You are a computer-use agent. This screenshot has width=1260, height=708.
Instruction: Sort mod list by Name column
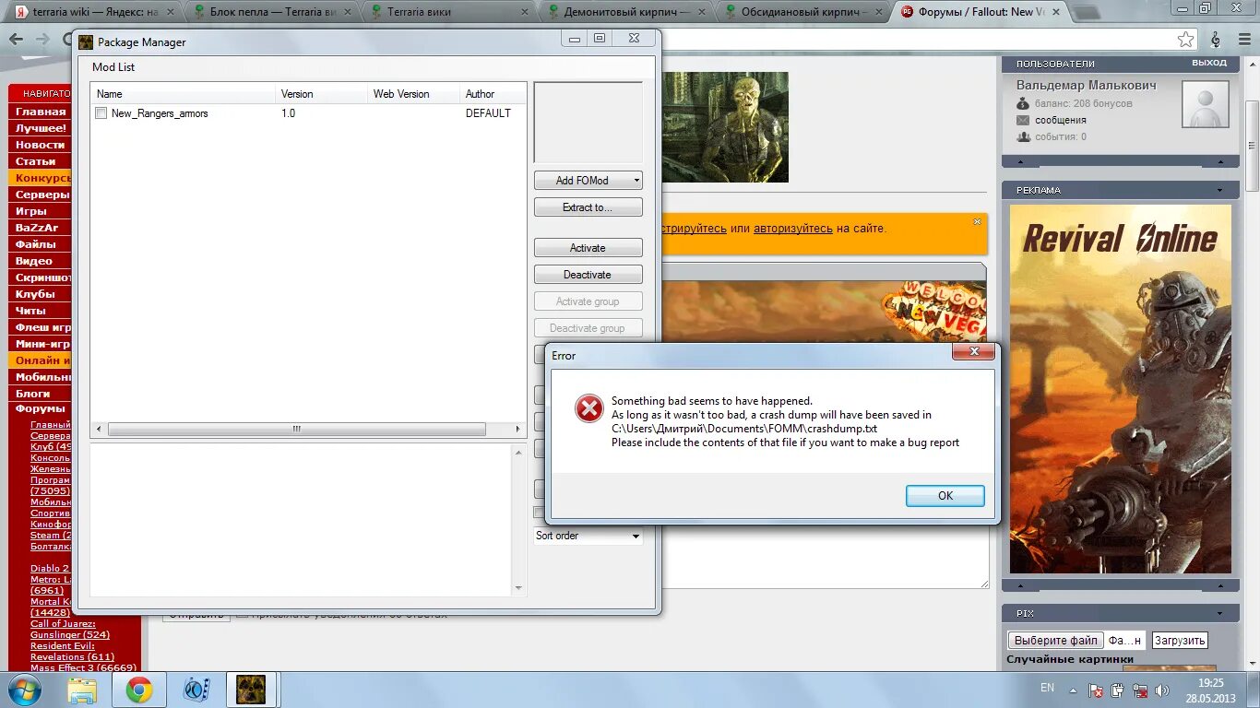click(183, 94)
